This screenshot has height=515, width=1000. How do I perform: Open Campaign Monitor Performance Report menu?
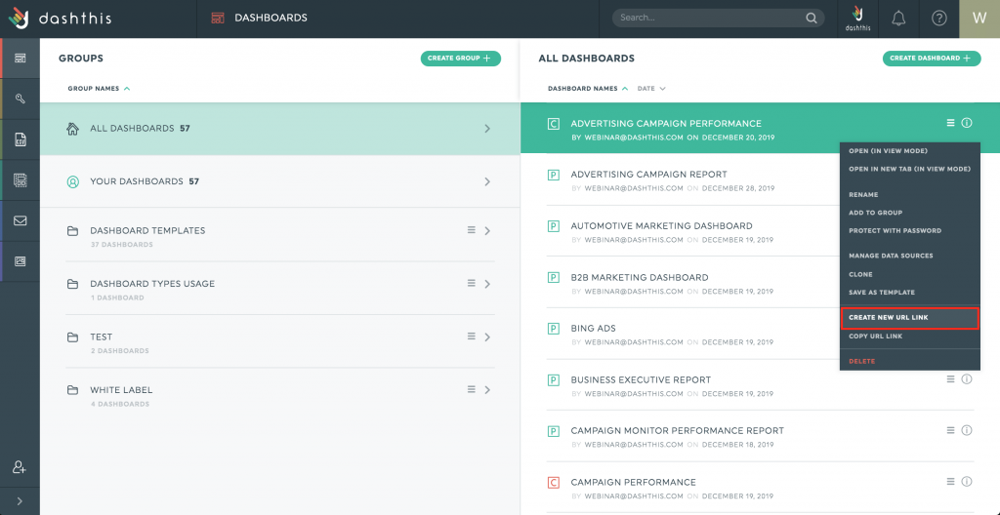click(950, 430)
